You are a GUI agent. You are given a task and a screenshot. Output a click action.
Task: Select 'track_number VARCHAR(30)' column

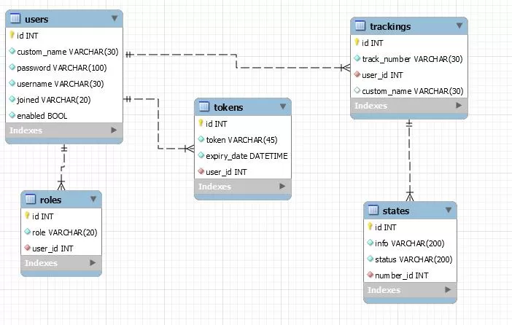click(x=412, y=59)
